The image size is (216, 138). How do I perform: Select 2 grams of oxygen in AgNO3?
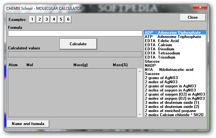(175, 86)
